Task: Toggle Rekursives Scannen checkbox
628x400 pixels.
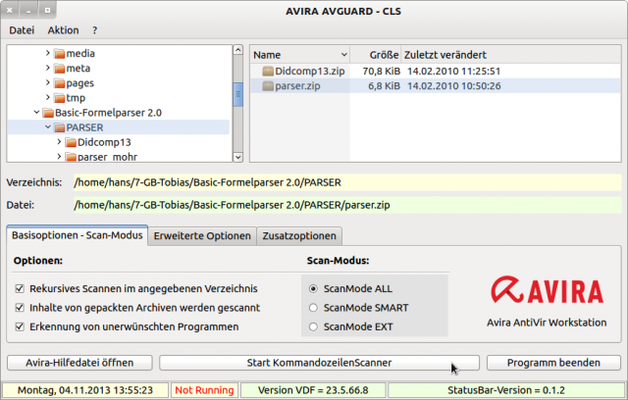Action: click(21, 289)
